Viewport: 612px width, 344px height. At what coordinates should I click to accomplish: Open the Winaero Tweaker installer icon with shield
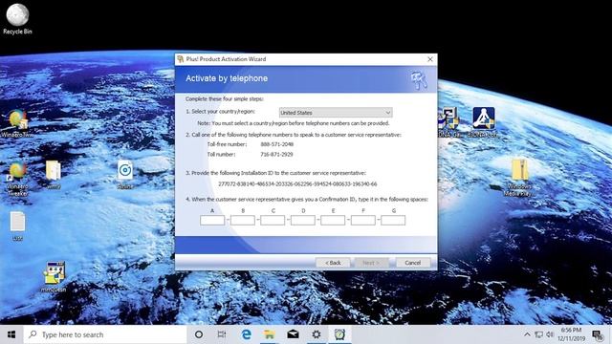[x=17, y=123]
